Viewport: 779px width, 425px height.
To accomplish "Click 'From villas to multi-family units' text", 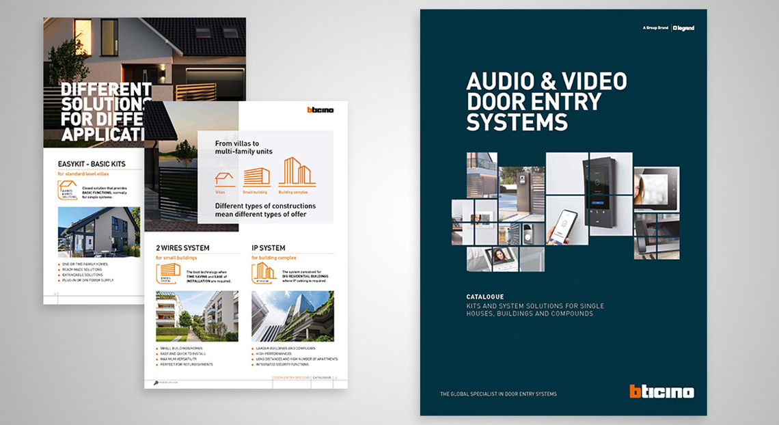I will [x=243, y=148].
